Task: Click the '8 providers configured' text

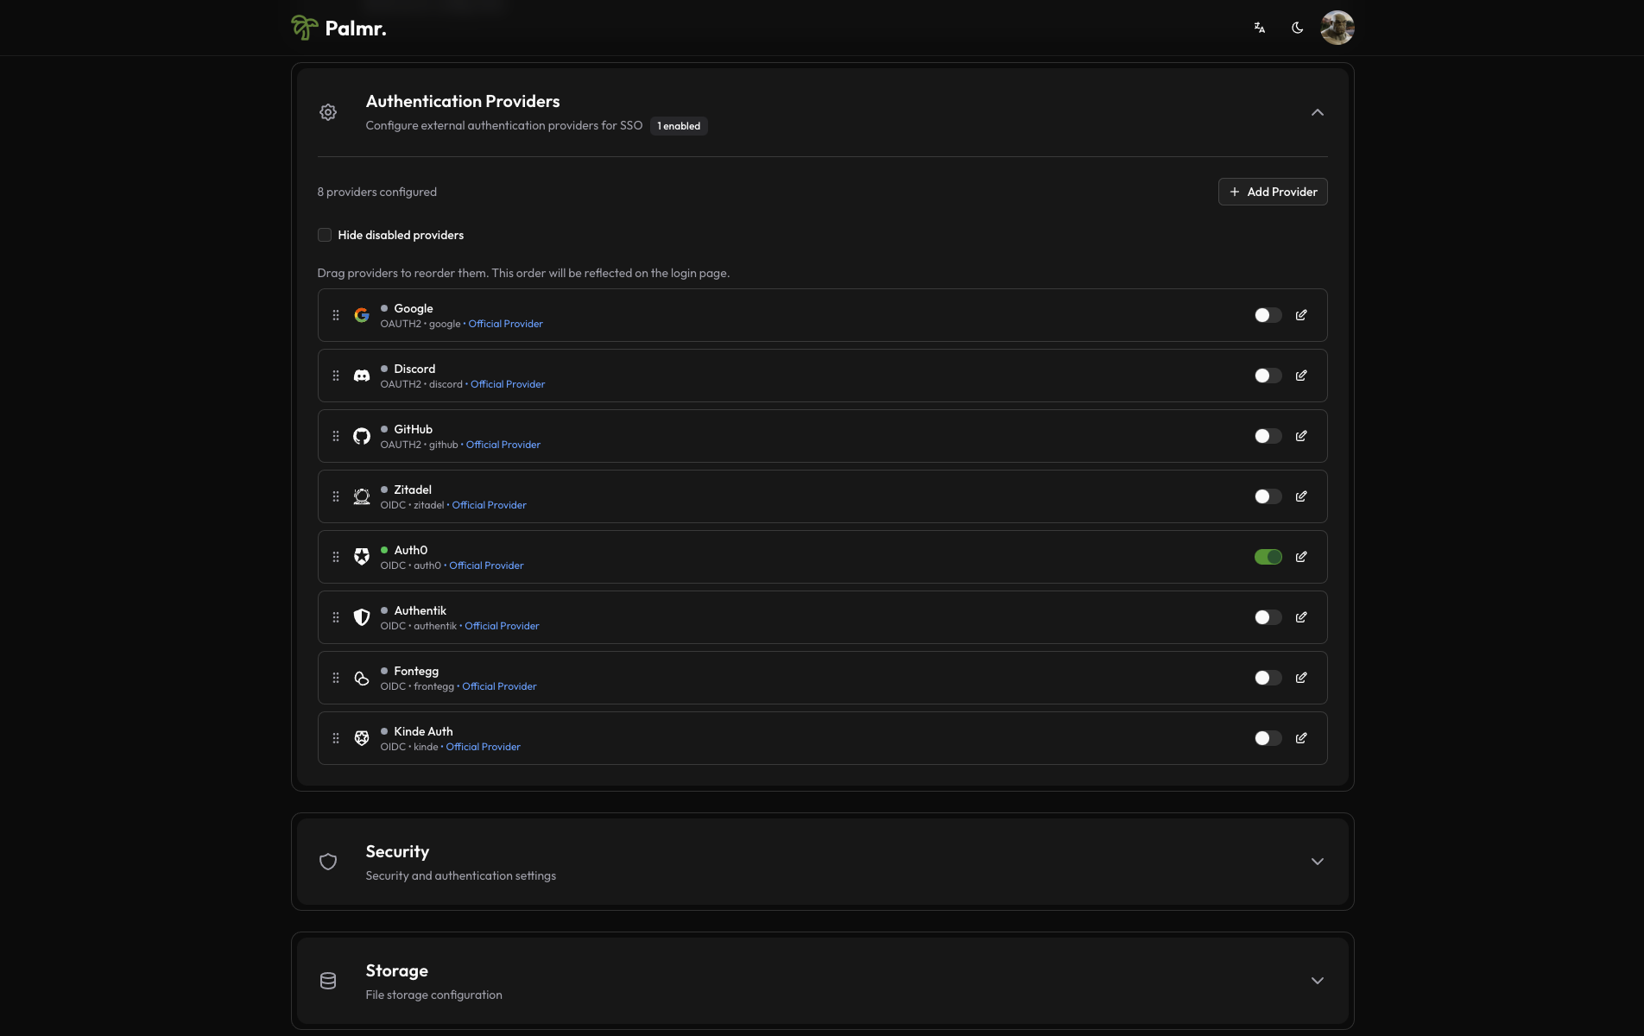Action: point(377,192)
